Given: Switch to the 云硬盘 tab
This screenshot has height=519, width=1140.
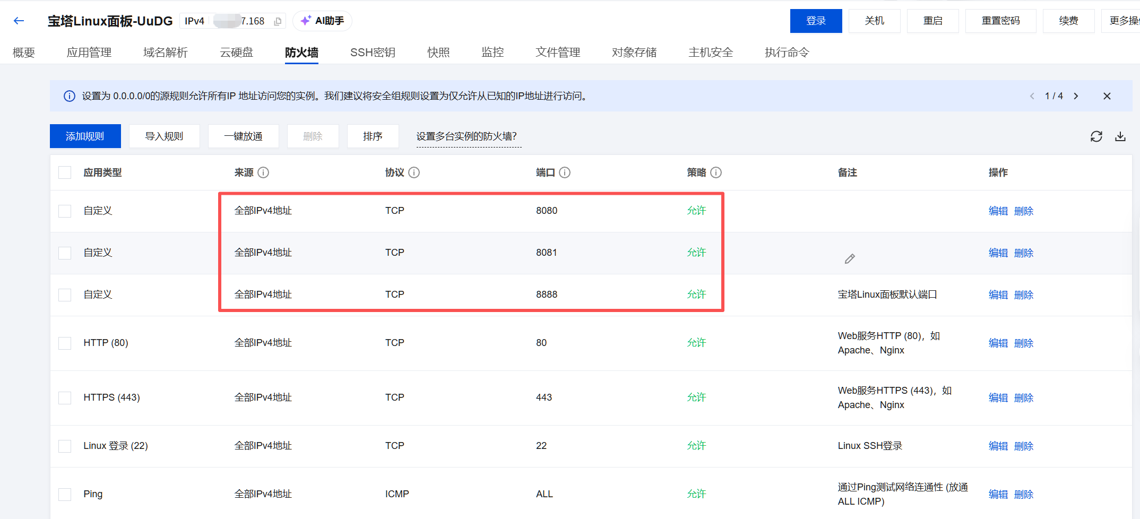Looking at the screenshot, I should coord(237,53).
